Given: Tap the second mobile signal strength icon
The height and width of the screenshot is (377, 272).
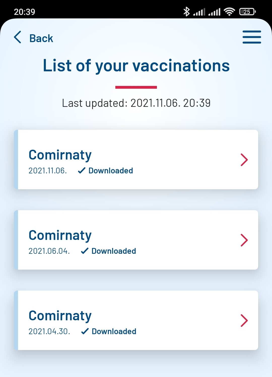Looking at the screenshot, I should pyautogui.click(x=214, y=12).
